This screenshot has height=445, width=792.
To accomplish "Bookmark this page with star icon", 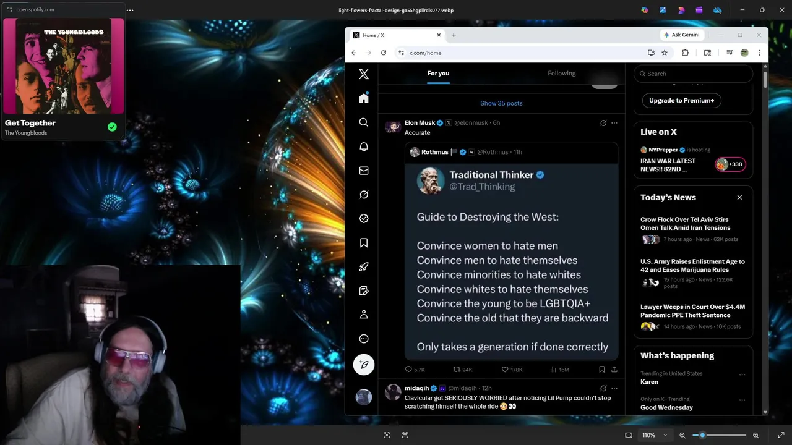I will (x=665, y=53).
